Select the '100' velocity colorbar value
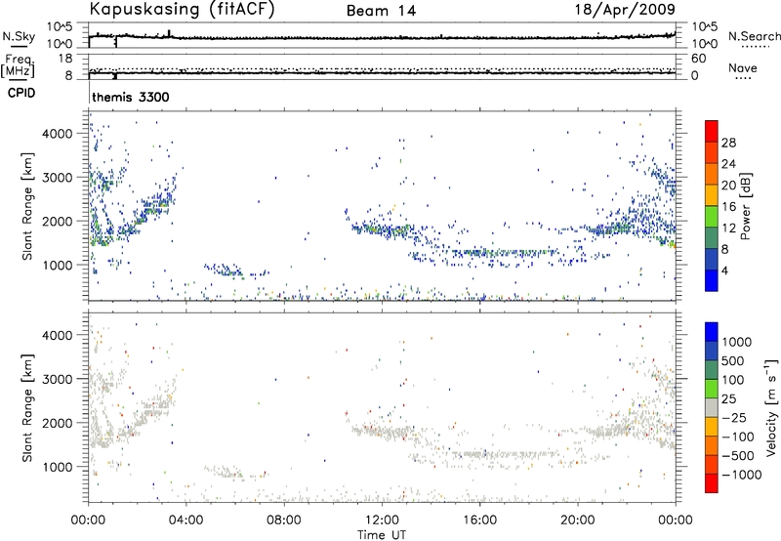781x541 pixels. point(733,380)
